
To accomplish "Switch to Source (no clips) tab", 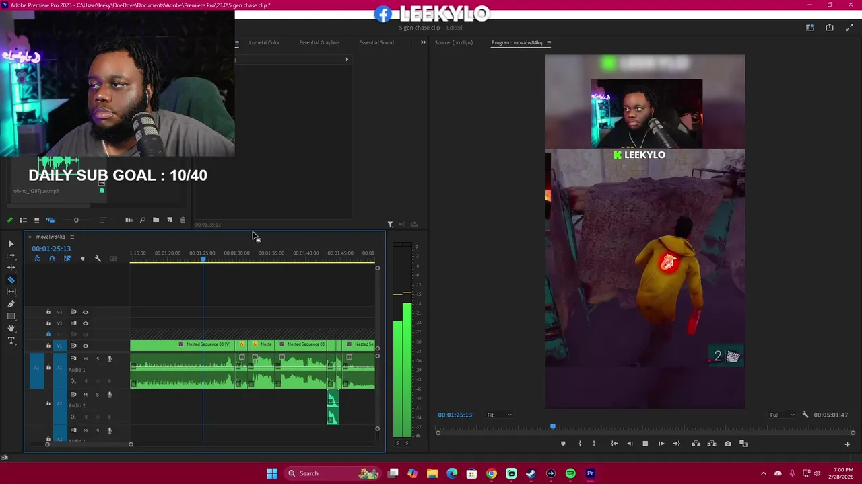I will pos(454,42).
